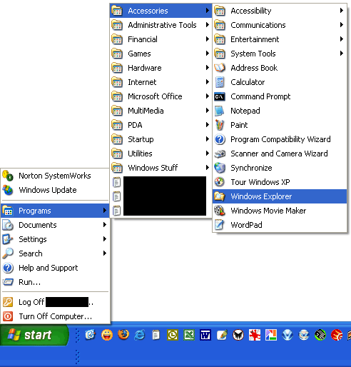Expand the Games submenu arrow

[x=208, y=54]
